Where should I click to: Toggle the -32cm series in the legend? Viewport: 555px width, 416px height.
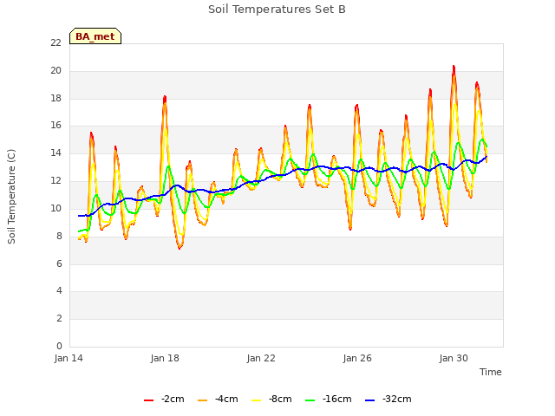click(388, 399)
